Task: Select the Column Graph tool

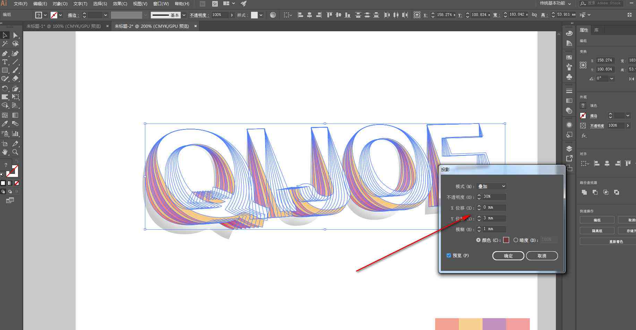Action: tap(15, 134)
